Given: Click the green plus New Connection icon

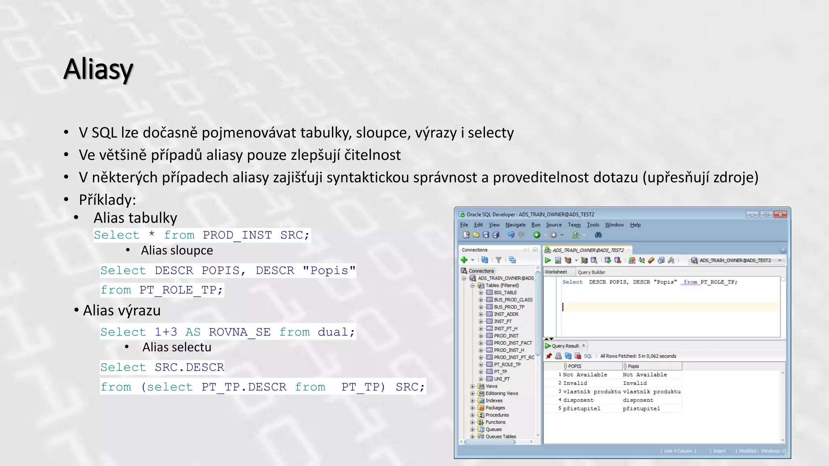Looking at the screenshot, I should 464,260.
